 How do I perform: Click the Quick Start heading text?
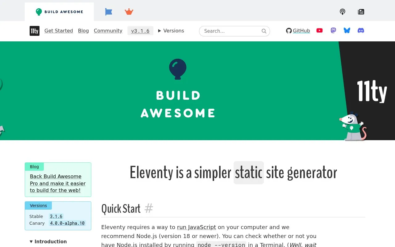coord(121,209)
